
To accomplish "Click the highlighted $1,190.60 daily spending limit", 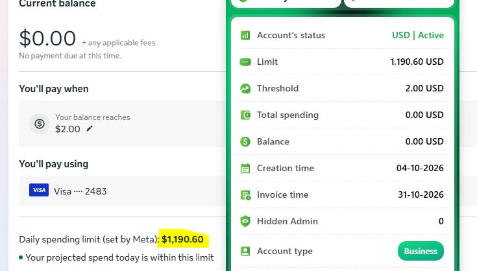I will click(182, 239).
